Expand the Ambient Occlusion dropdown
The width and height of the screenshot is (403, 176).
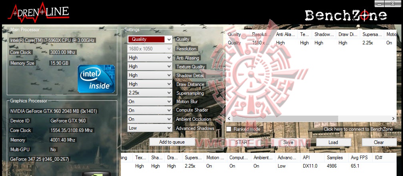click(x=150, y=119)
